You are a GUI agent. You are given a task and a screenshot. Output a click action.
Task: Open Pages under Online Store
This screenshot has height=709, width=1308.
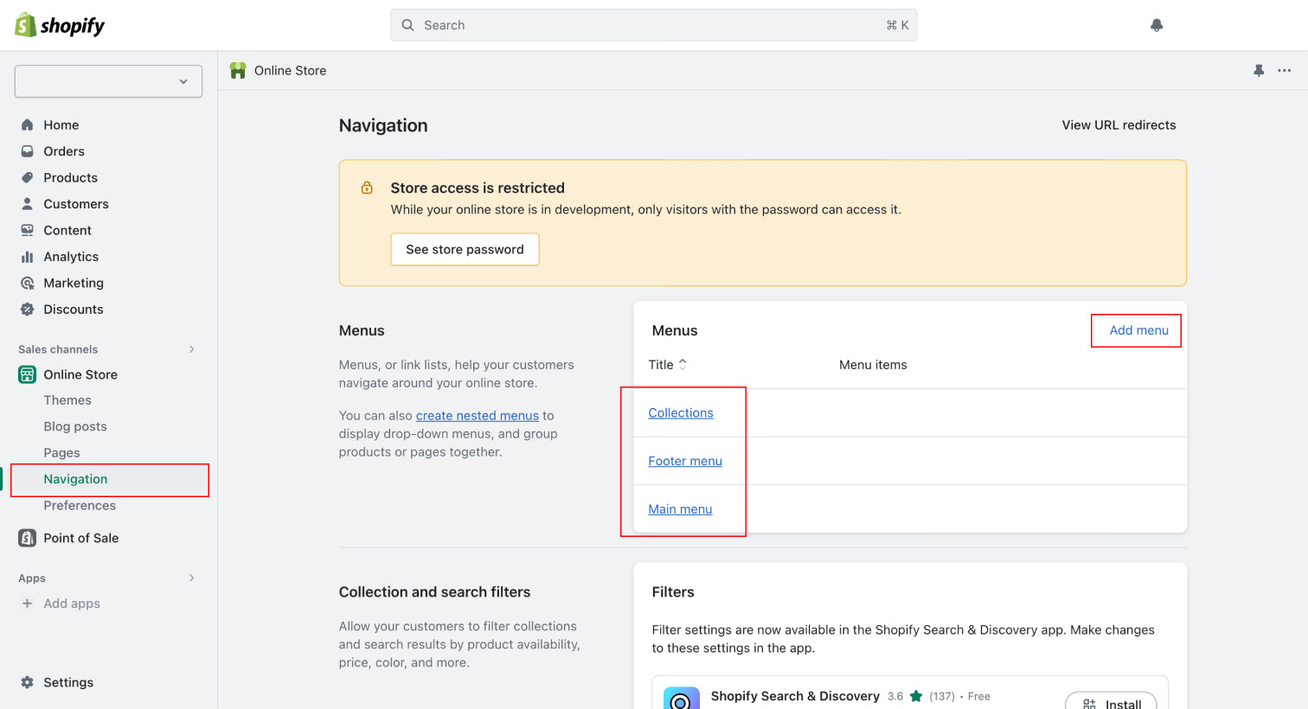(61, 453)
